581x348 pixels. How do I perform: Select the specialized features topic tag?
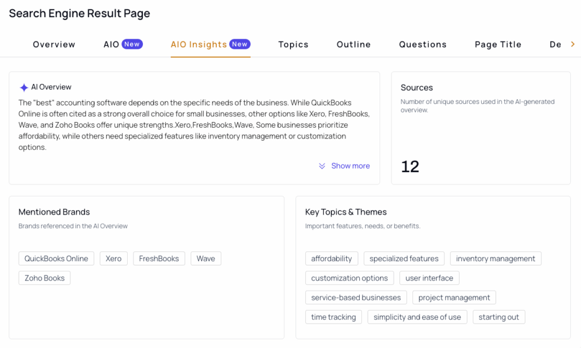tap(404, 258)
